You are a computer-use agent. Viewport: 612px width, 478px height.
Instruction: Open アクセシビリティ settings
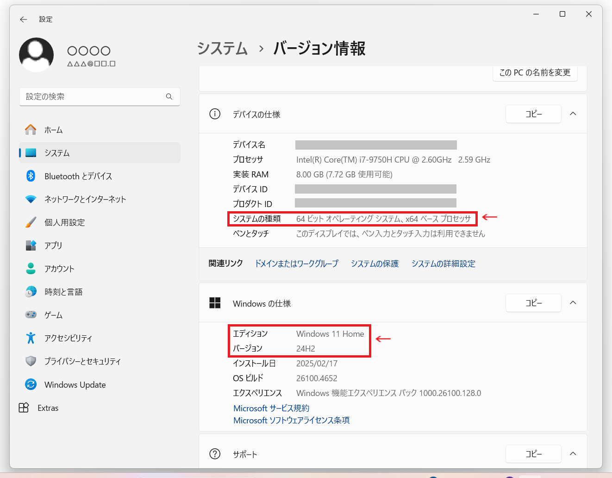(100, 338)
